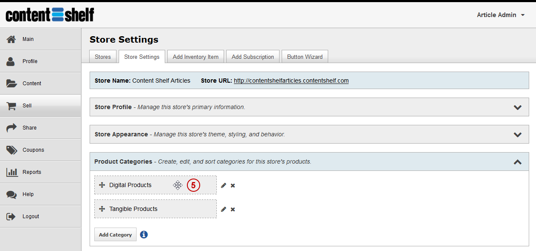Click the Content folder icon
Image resolution: width=536 pixels, height=251 pixels.
click(x=12, y=84)
